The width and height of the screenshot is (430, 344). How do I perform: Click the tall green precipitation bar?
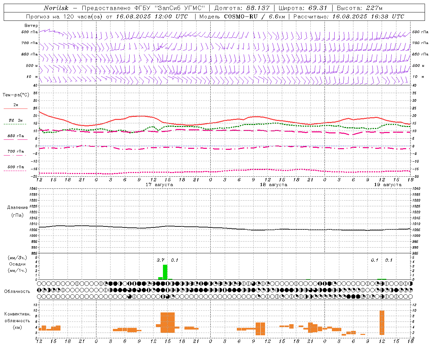165,272
